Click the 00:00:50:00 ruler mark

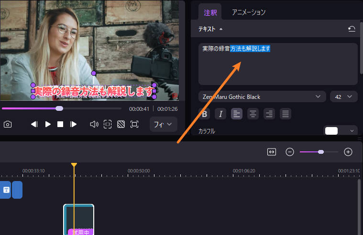pyautogui.click(x=139, y=171)
